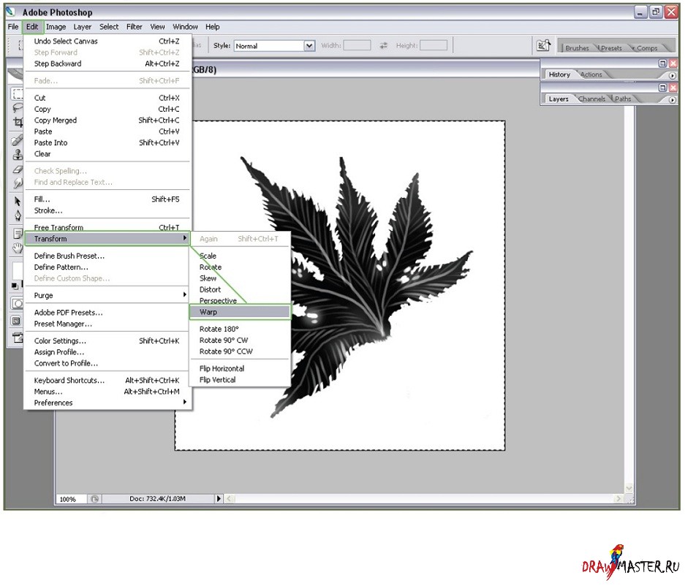Open the History palette options arrow

pyautogui.click(x=673, y=75)
